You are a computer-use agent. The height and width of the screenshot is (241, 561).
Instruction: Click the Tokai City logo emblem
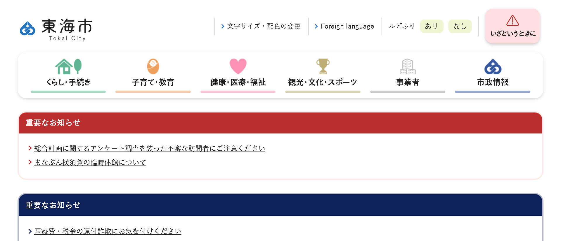pos(27,29)
